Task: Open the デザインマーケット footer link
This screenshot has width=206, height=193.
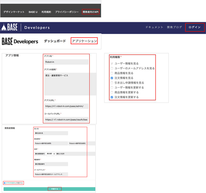Action: tap(14, 12)
